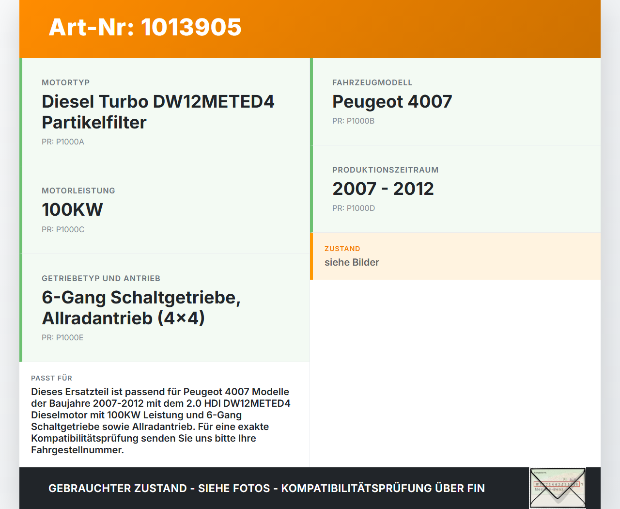Click the PR: P1000D code
Image resolution: width=620 pixels, height=509 pixels.
click(353, 208)
